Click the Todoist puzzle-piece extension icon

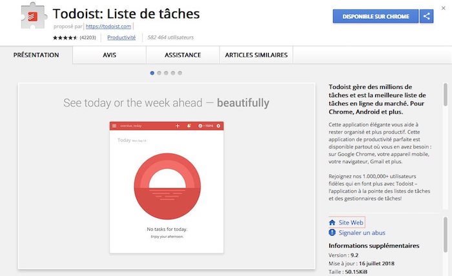[27, 20]
